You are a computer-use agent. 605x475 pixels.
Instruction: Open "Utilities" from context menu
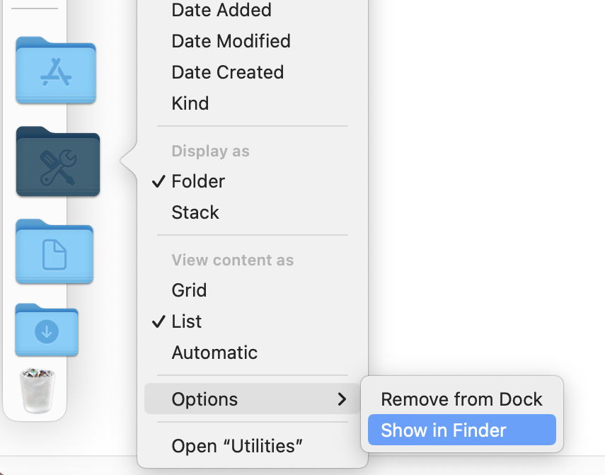click(237, 446)
